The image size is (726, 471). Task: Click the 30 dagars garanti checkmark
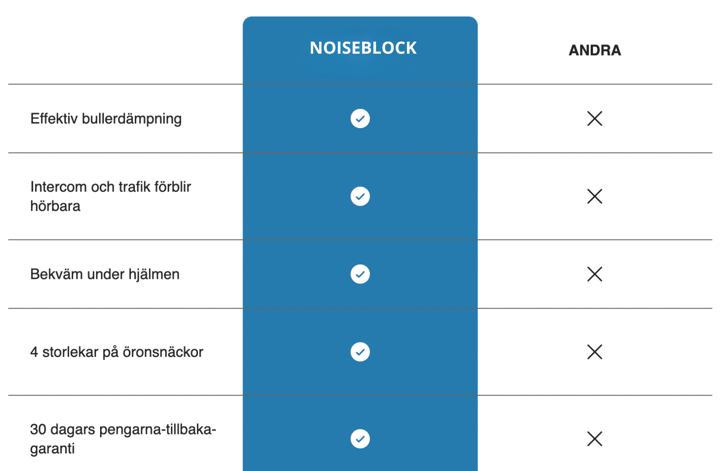(x=360, y=439)
